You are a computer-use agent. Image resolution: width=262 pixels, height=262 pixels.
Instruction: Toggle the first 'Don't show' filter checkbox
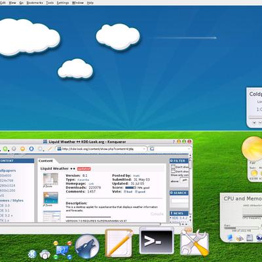[x=173, y=166]
